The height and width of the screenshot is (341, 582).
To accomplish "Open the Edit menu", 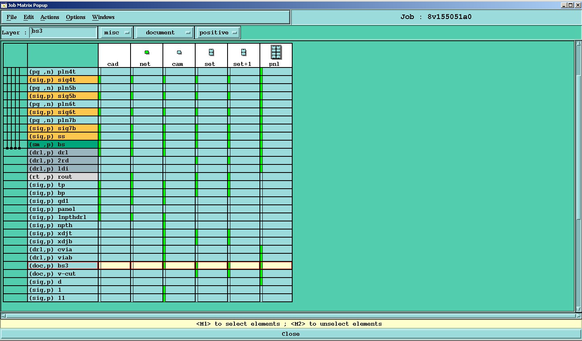I will point(29,17).
